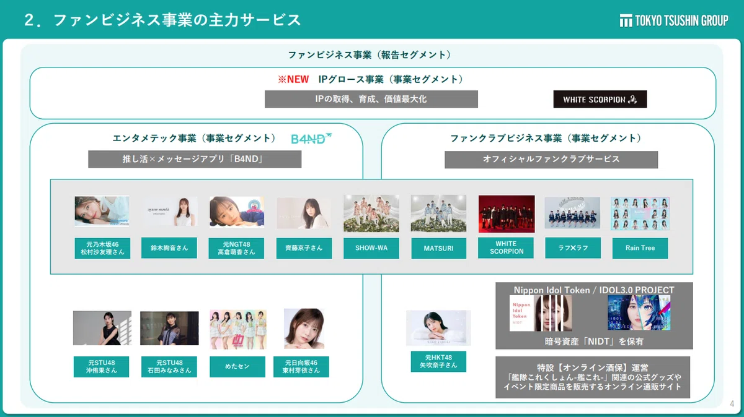Click the IPグロース事業(事業セグメント) heading
The width and height of the screenshot is (744, 417).
click(x=391, y=80)
